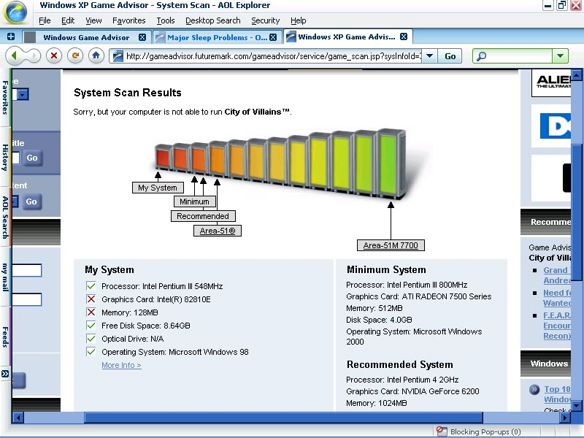
Task: Open the Security menu
Action: point(265,20)
